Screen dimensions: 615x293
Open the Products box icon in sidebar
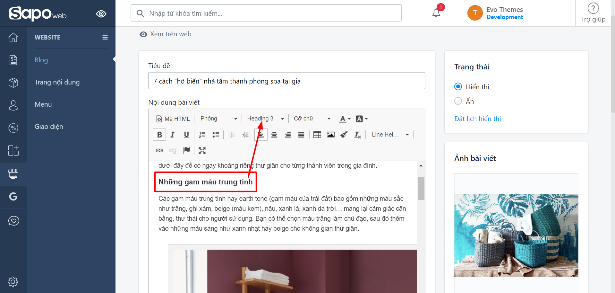point(13,83)
